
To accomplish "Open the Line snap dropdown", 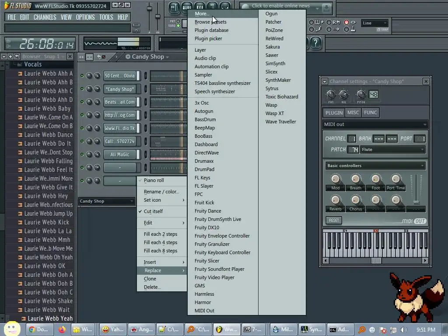I will [x=374, y=23].
